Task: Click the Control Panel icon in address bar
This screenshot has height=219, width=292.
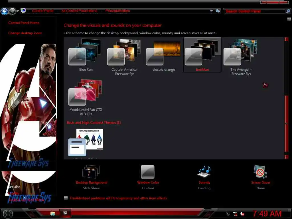Action: 23,11
